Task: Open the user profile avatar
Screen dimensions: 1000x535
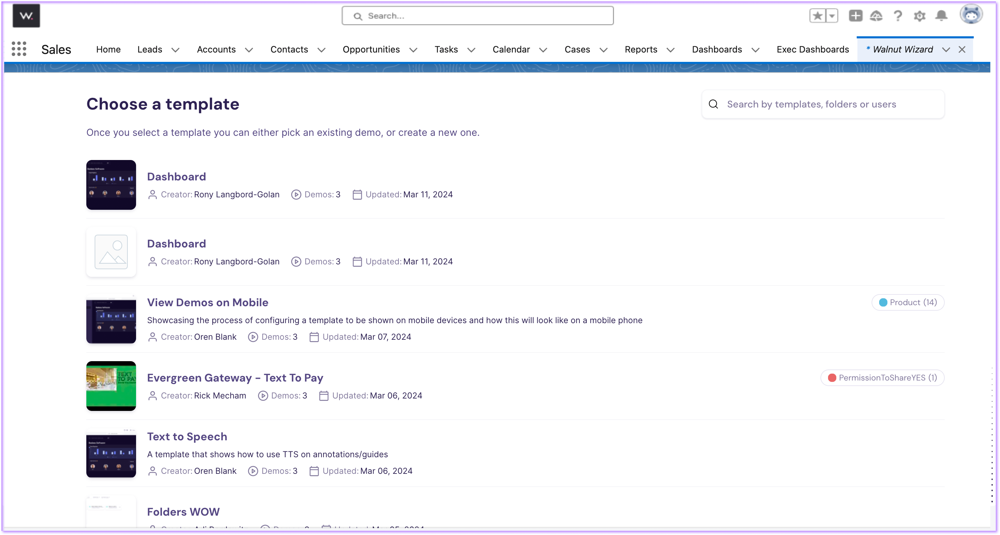Action: coord(971,15)
